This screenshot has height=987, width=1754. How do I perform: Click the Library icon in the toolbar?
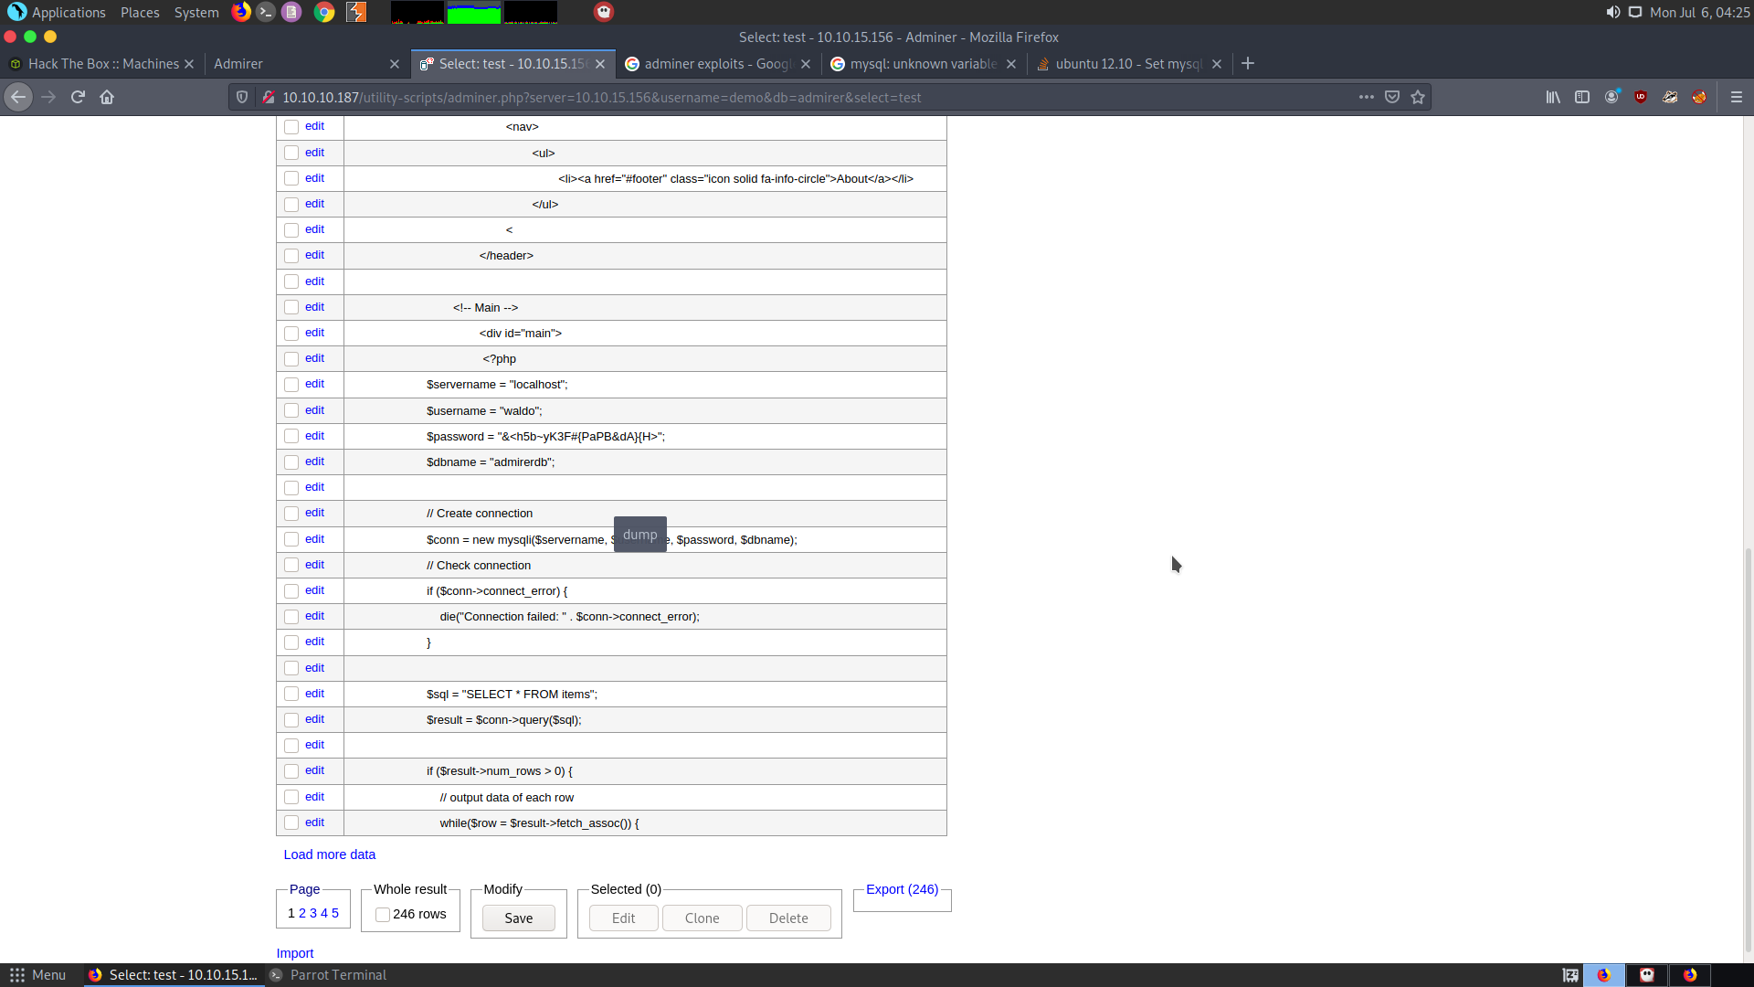pos(1553,97)
